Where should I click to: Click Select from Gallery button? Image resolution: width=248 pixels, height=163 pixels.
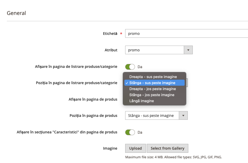pos(168,148)
